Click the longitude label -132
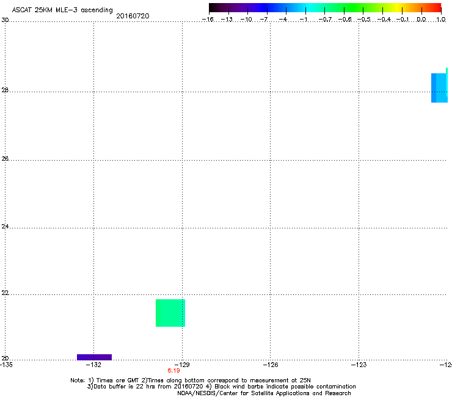452x397 pixels. (x=93, y=365)
